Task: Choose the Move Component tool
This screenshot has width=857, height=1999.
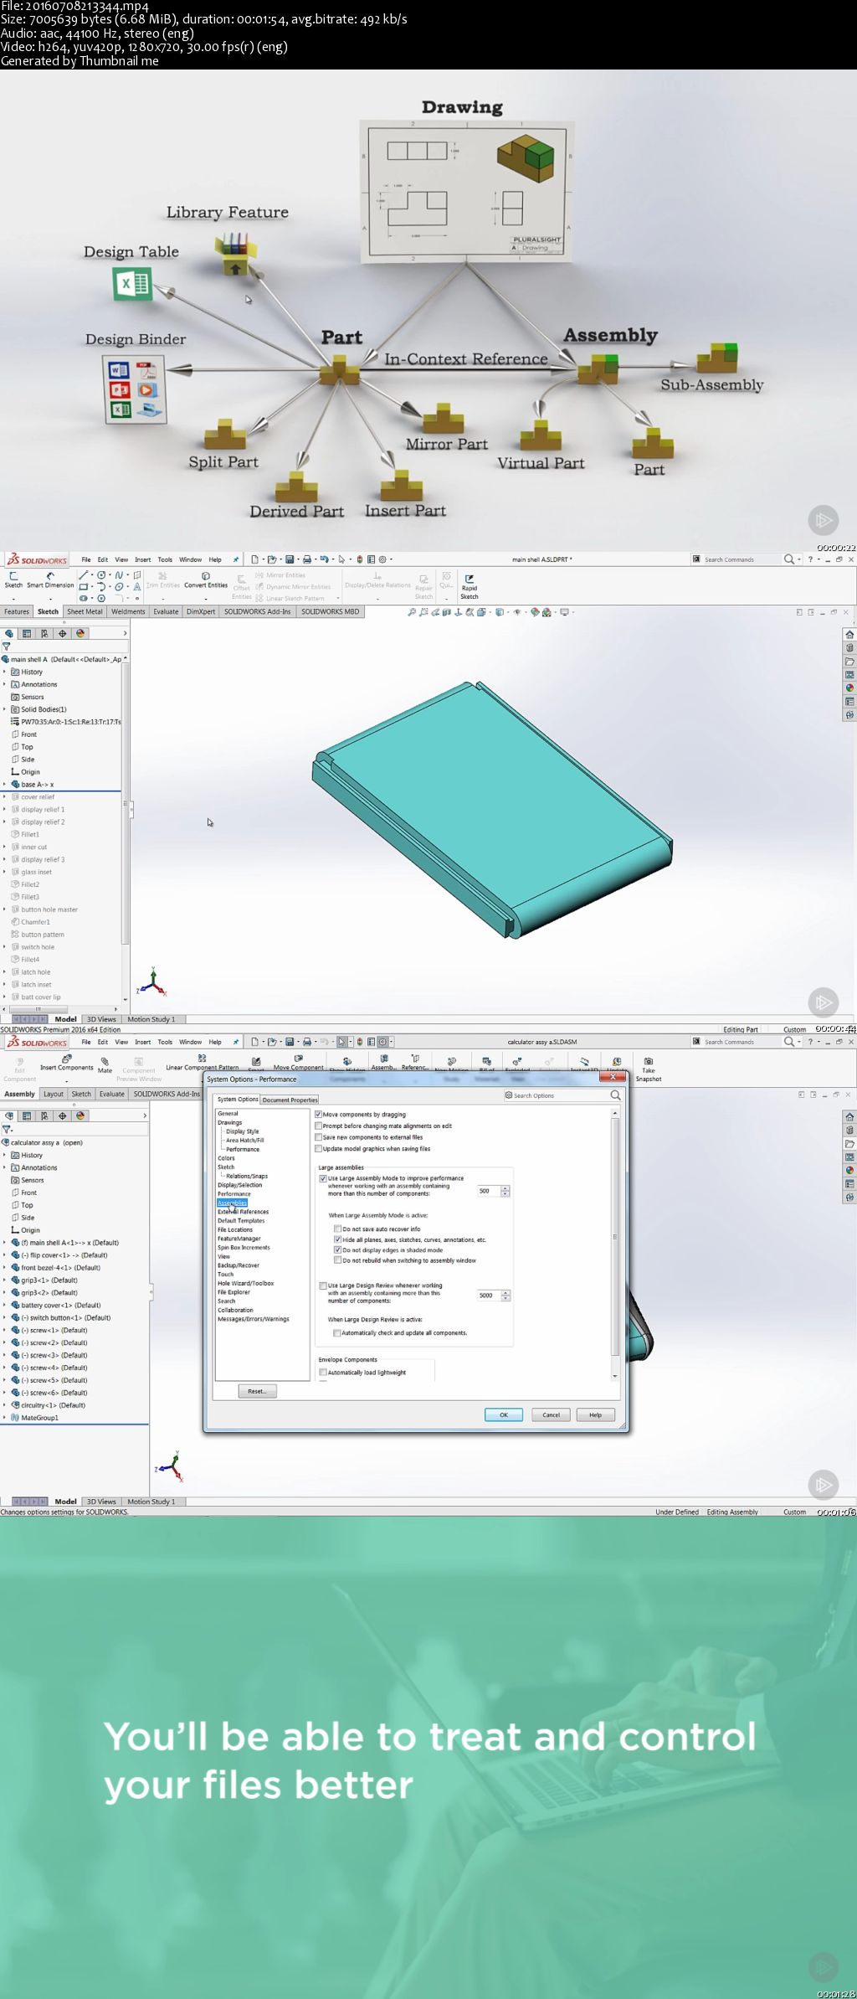Action: (x=298, y=1063)
